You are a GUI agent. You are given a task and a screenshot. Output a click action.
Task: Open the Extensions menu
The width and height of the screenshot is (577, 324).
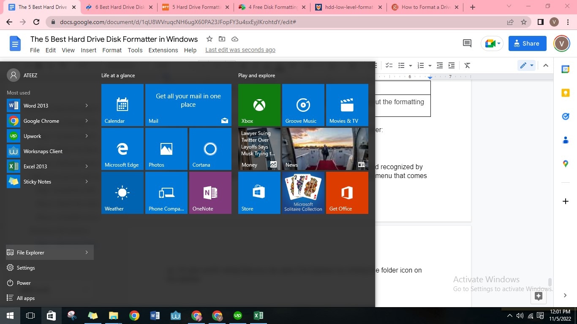pos(163,50)
